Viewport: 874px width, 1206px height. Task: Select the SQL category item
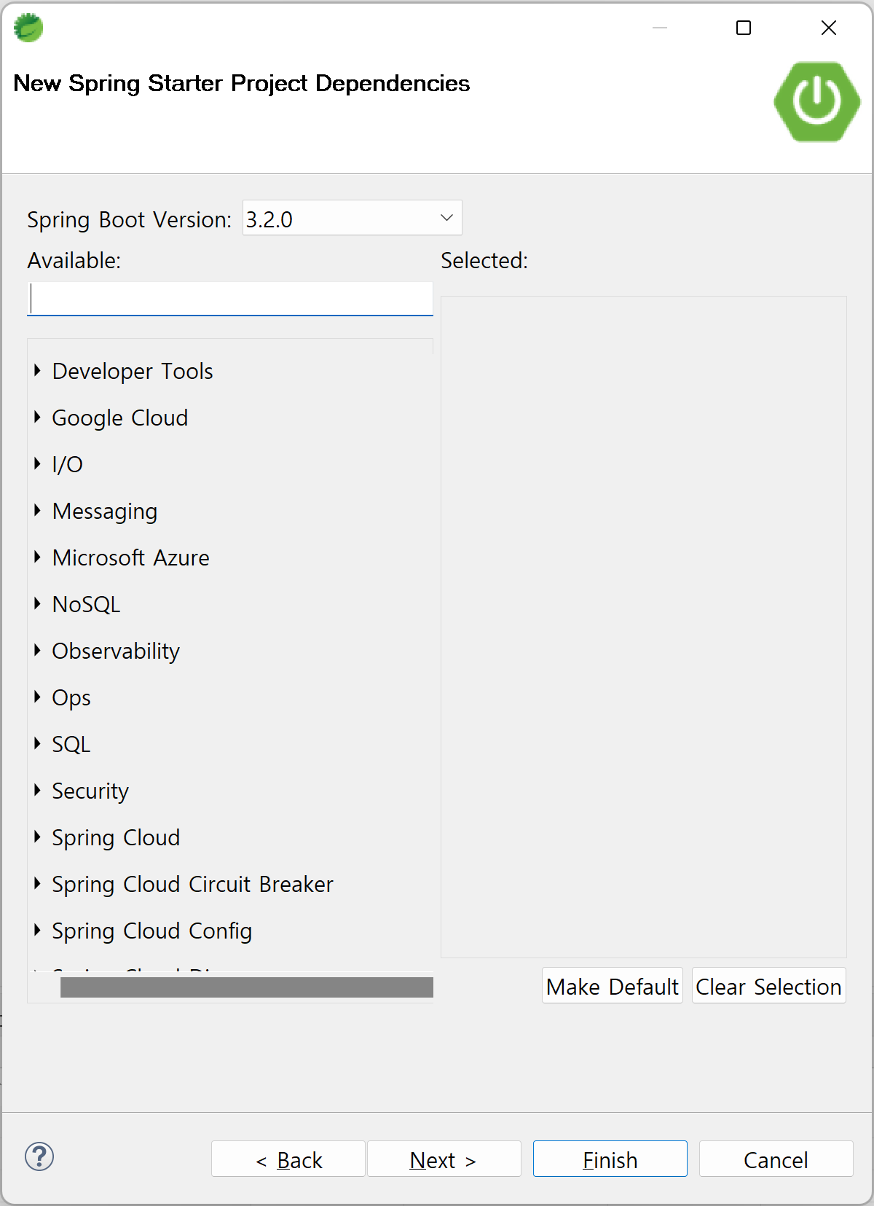point(71,744)
